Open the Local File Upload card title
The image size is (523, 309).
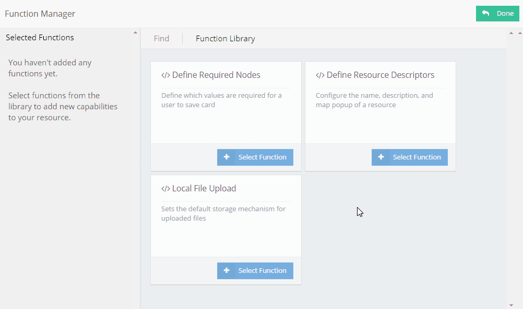click(x=204, y=189)
